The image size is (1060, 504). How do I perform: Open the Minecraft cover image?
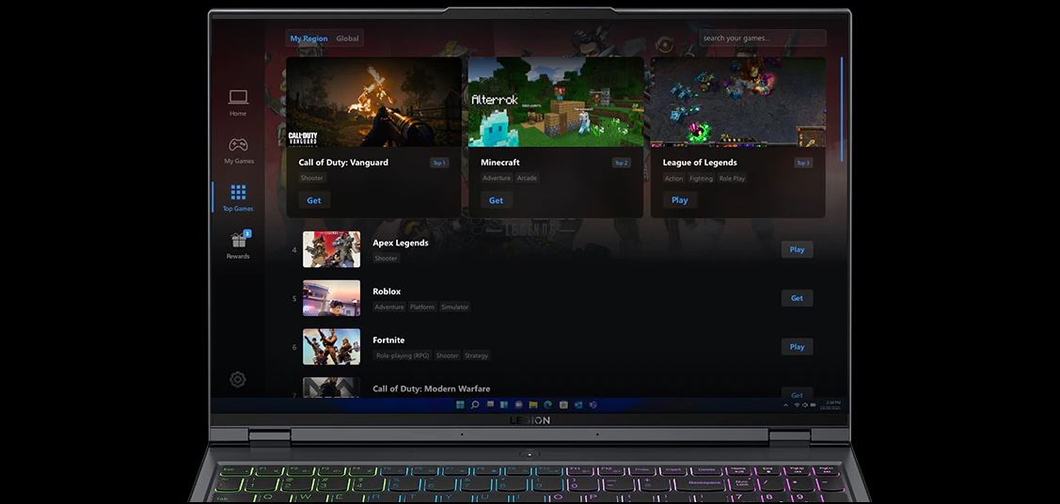tap(556, 102)
